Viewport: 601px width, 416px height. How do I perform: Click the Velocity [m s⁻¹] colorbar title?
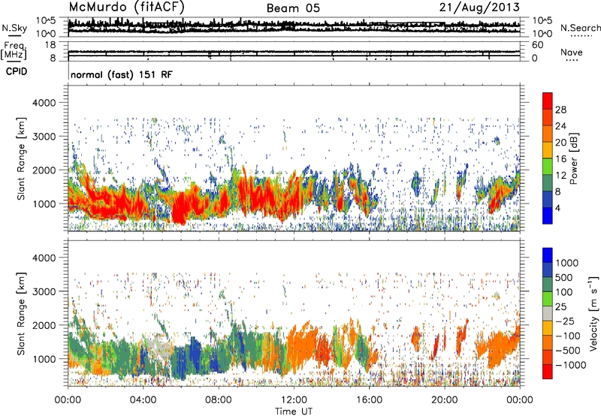coord(593,313)
